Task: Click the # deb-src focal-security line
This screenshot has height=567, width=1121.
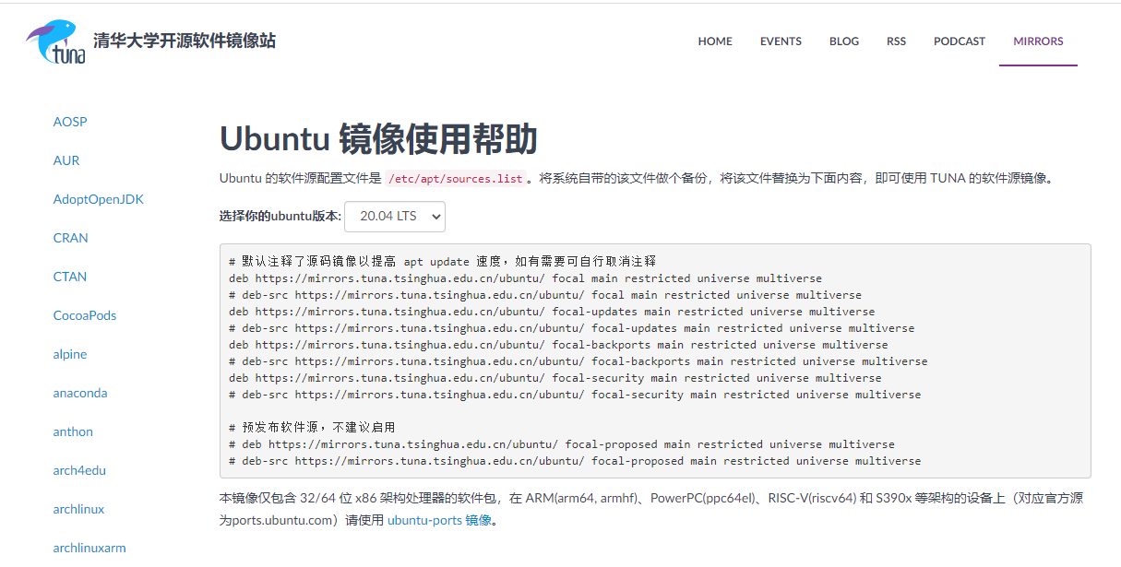Action: tap(575, 395)
